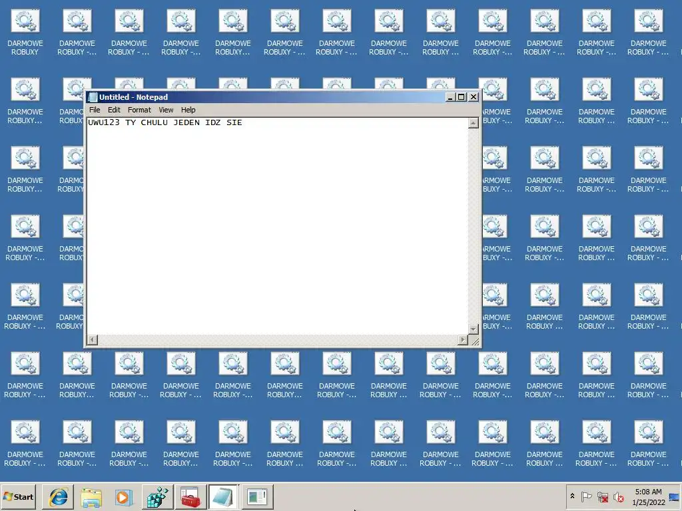Image resolution: width=682 pixels, height=511 pixels.
Task: Click on the word UWU123 in Notepad
Action: (x=103, y=122)
